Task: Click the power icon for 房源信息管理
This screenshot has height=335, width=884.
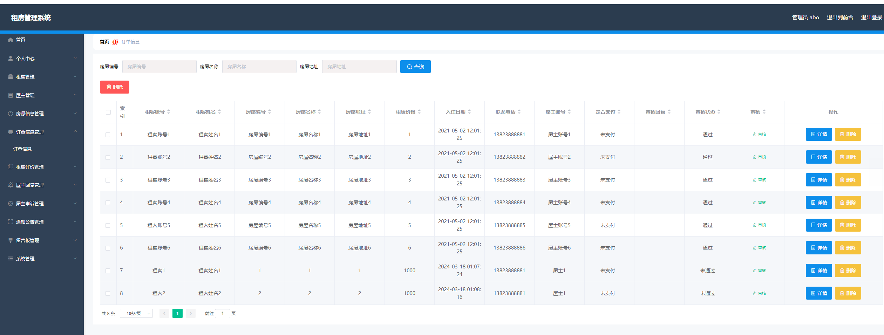Action: click(11, 114)
